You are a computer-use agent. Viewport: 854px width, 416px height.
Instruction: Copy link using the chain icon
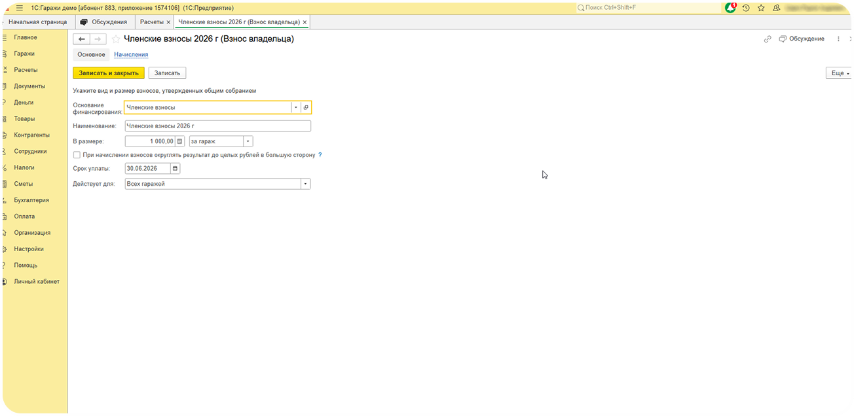coord(768,39)
